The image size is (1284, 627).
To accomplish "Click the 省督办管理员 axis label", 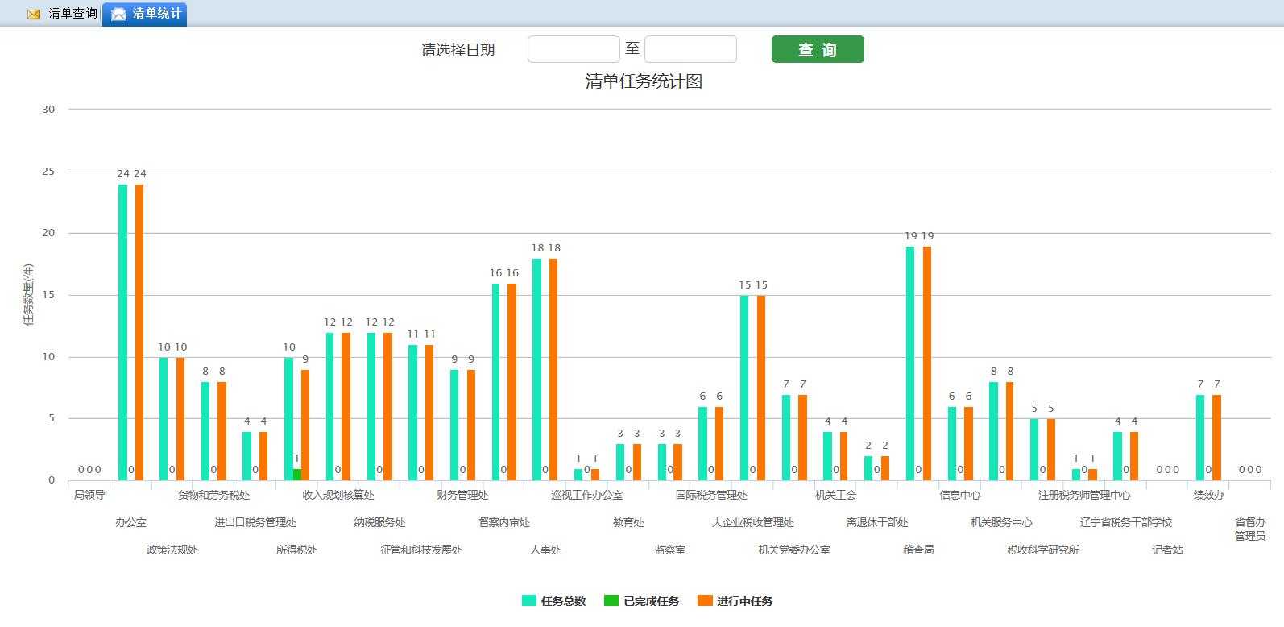I will pos(1250,529).
